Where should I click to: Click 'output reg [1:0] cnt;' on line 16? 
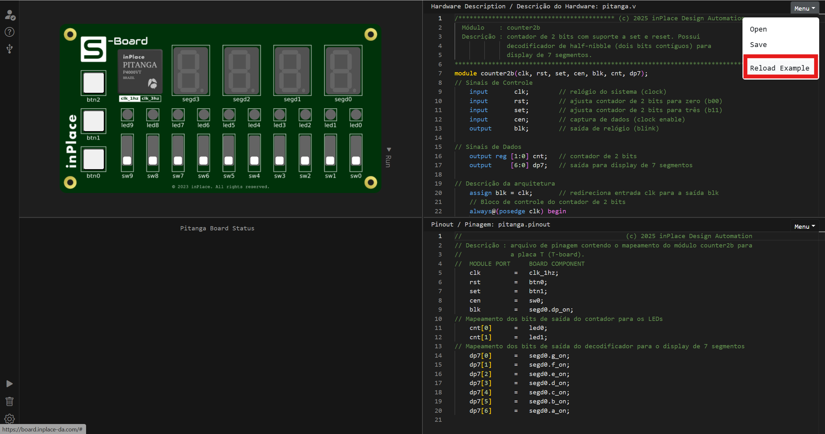coord(508,156)
